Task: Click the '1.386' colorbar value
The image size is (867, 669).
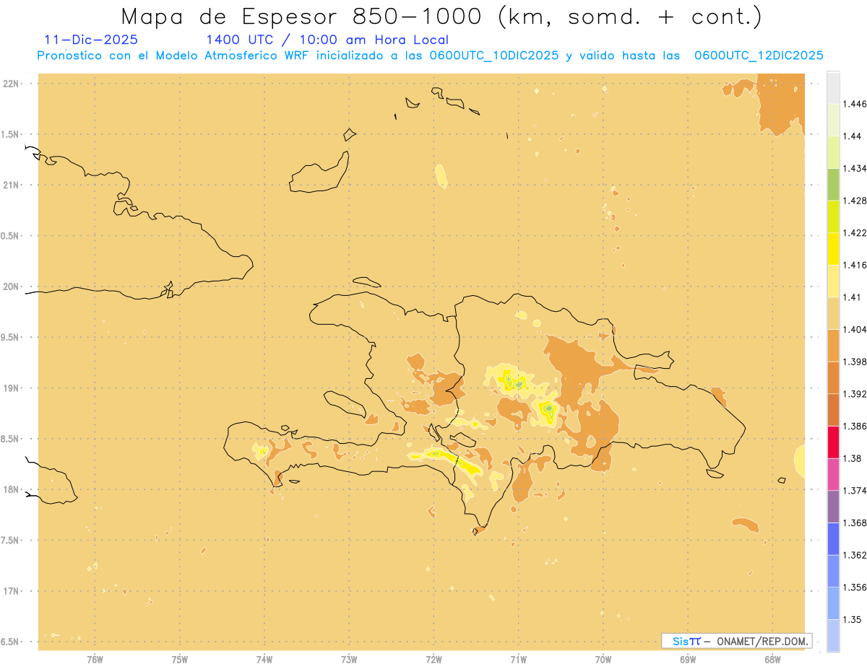Action: (855, 426)
